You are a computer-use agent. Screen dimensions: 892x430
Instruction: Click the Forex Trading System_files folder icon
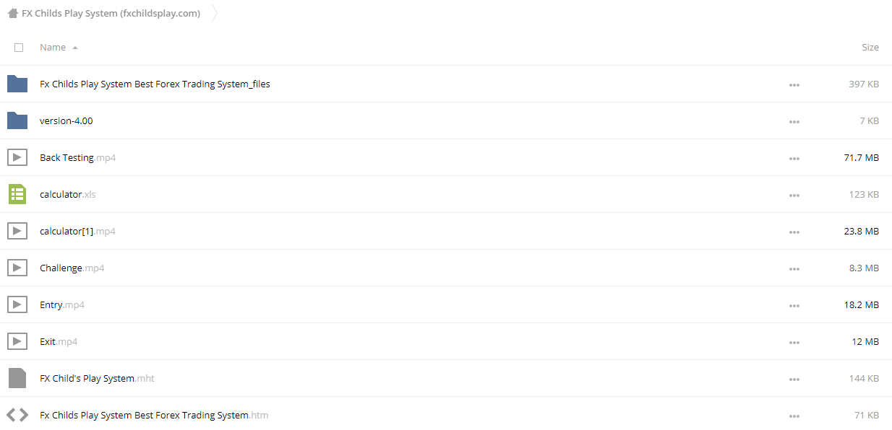coord(17,84)
